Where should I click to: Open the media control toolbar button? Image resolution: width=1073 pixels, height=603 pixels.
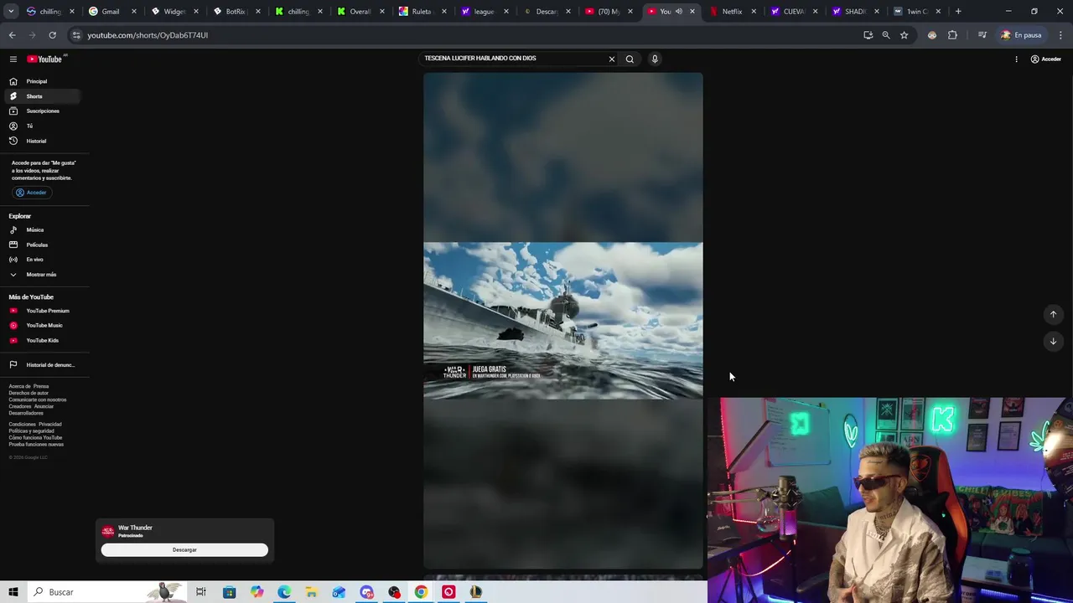pyautogui.click(x=982, y=35)
